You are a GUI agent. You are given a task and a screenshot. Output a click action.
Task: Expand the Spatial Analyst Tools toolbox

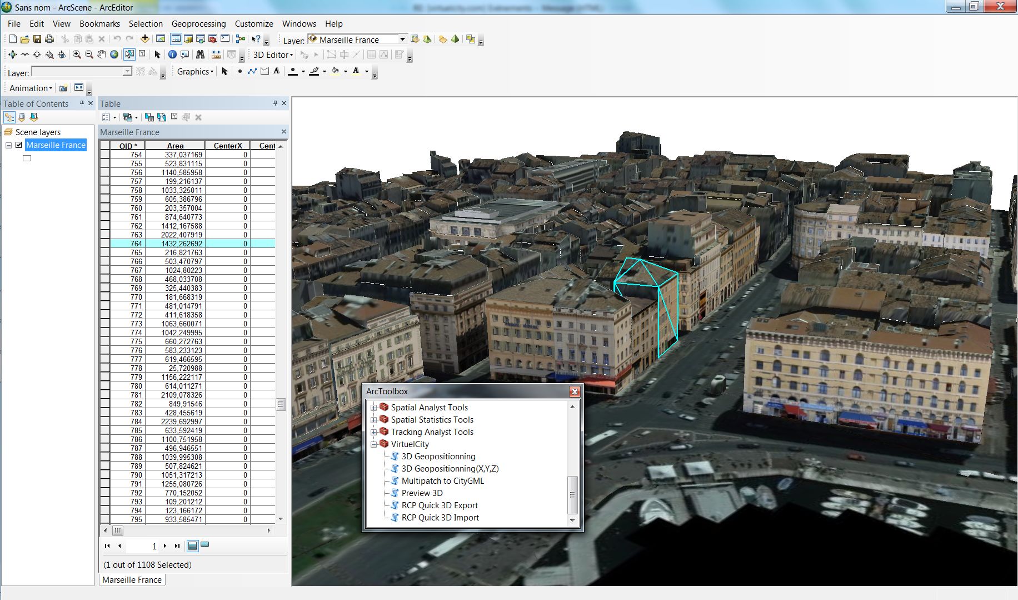click(x=374, y=408)
